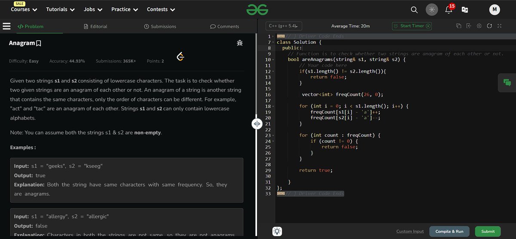This screenshot has height=239, width=516.
Task: Click Accuracy: 44.93% text
Action: click(67, 61)
